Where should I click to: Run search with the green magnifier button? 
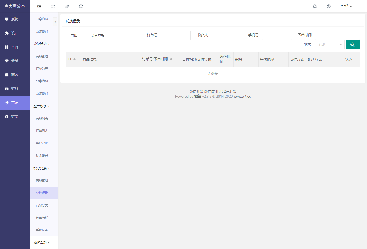point(353,45)
